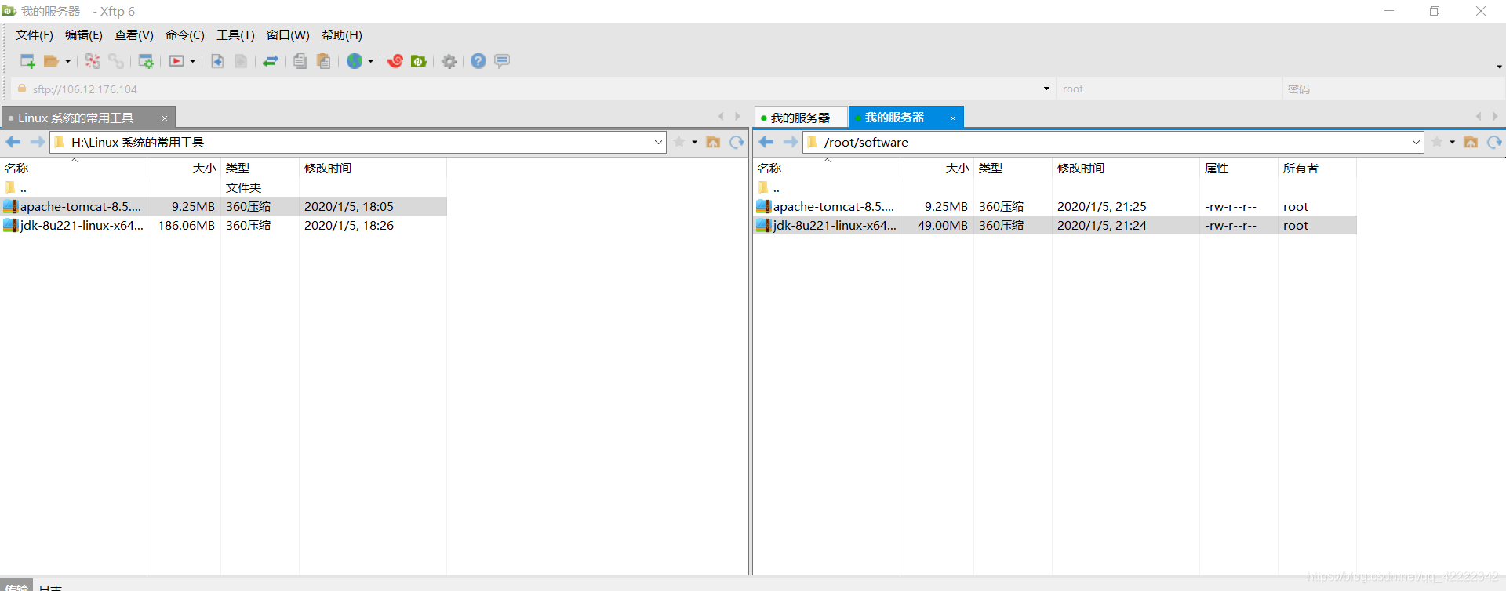The image size is (1506, 591).
Task: Click the chat bubble feedback icon
Action: 502,60
